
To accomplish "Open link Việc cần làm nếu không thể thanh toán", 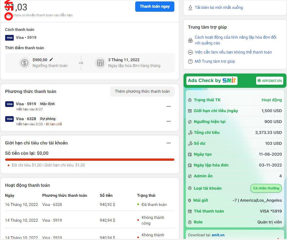I will pyautogui.click(x=233, y=52).
